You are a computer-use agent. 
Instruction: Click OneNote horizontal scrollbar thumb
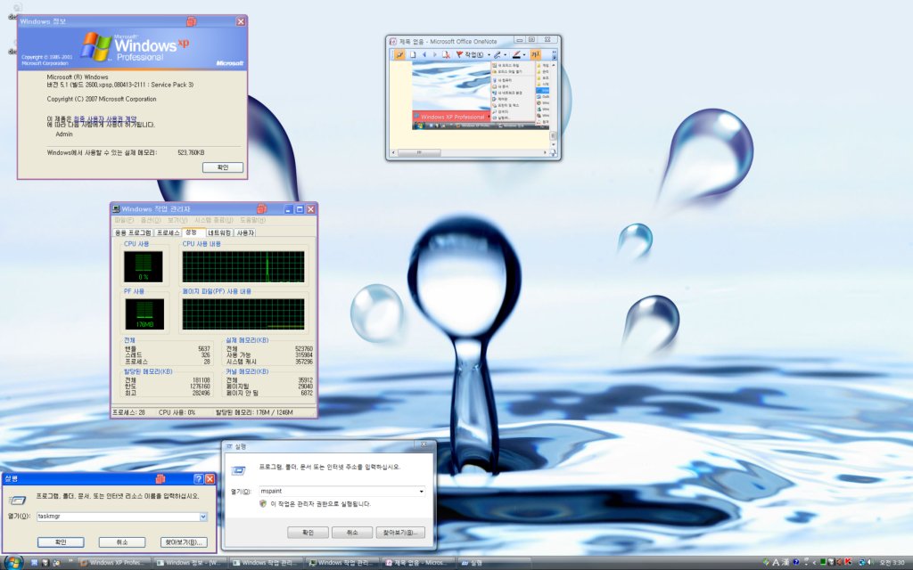click(419, 153)
